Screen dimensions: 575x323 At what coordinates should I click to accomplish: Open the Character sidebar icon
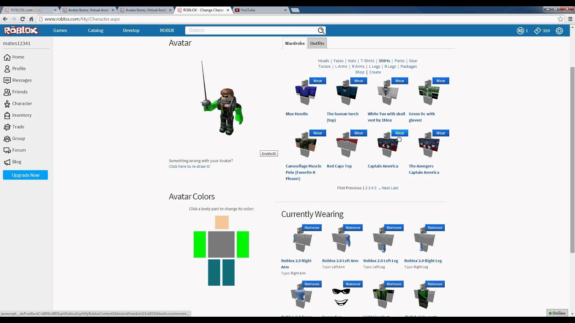point(7,104)
